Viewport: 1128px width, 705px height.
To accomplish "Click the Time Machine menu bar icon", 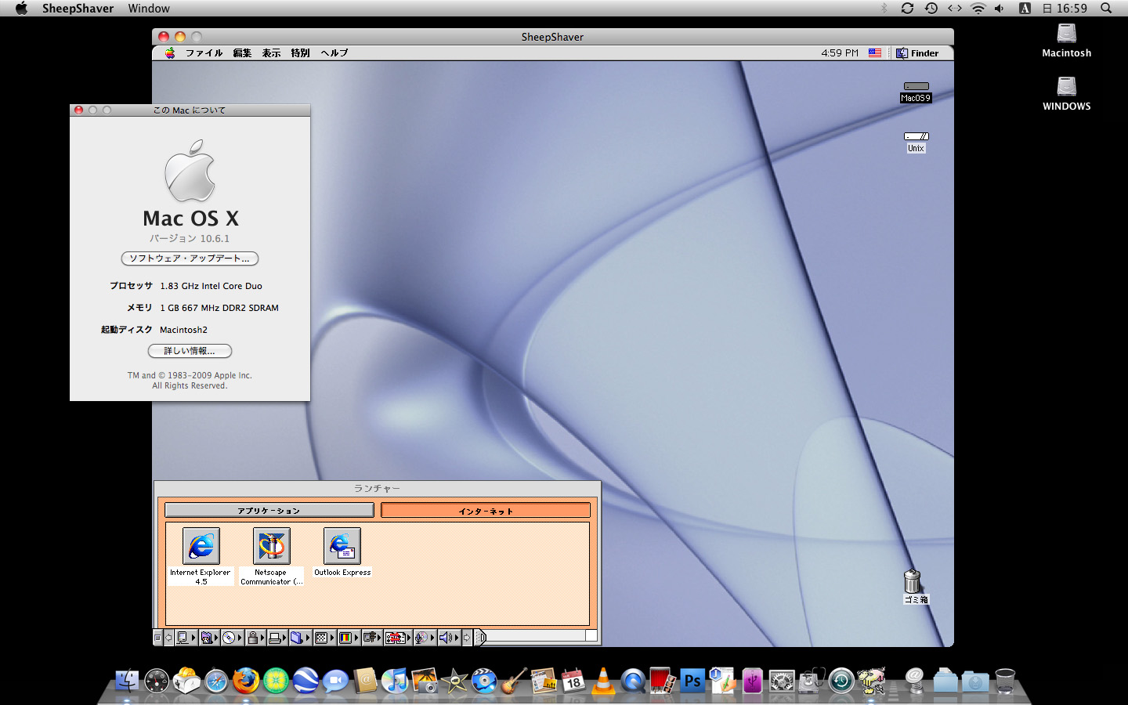I will 931,8.
